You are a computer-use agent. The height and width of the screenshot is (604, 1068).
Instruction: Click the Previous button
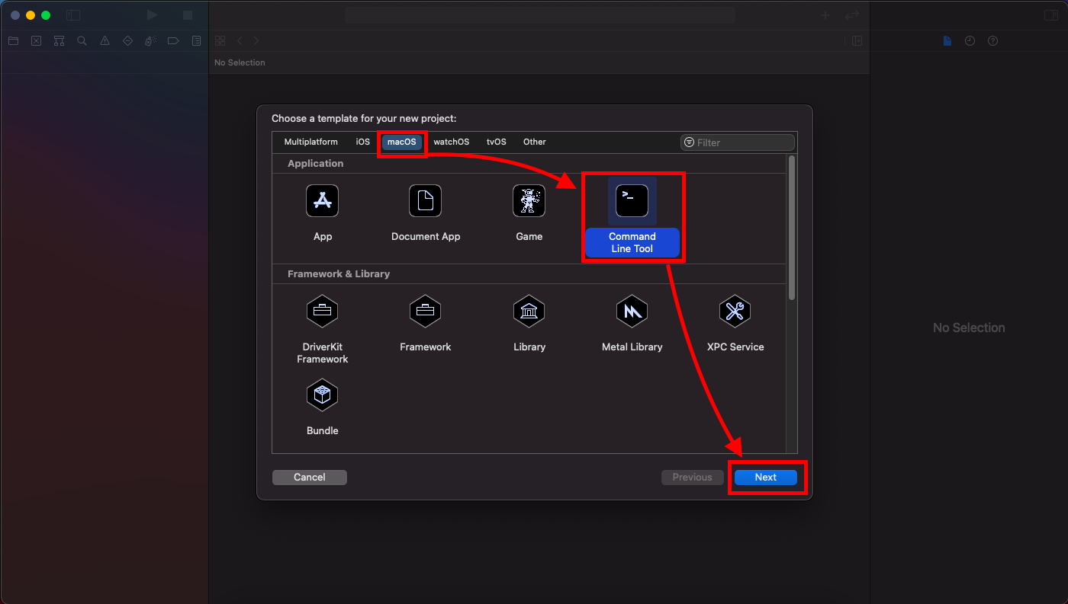coord(692,478)
